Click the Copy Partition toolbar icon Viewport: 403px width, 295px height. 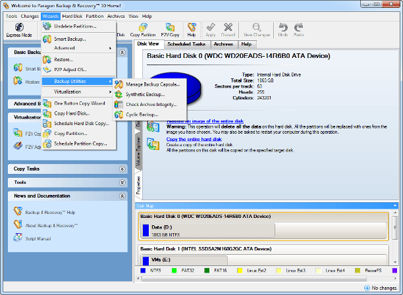[x=143, y=27]
